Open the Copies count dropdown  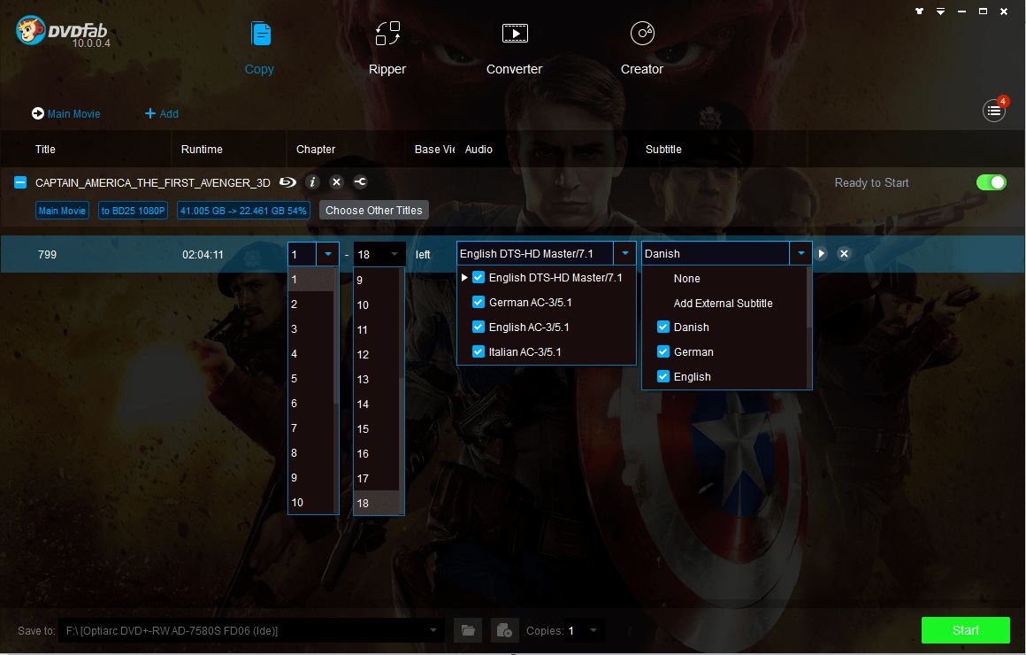tap(593, 630)
